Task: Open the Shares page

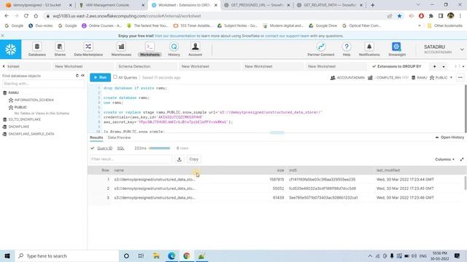Action: click(60, 49)
